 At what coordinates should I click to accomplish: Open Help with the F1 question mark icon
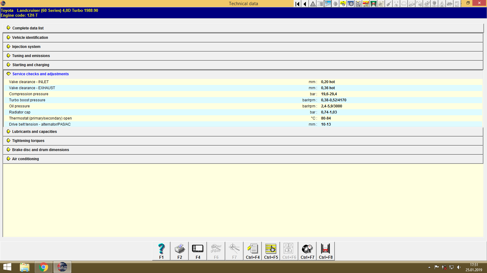pyautogui.click(x=161, y=251)
